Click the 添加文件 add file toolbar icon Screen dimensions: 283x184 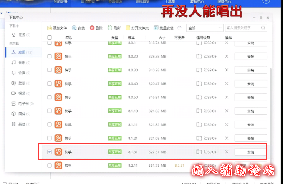[49, 28]
